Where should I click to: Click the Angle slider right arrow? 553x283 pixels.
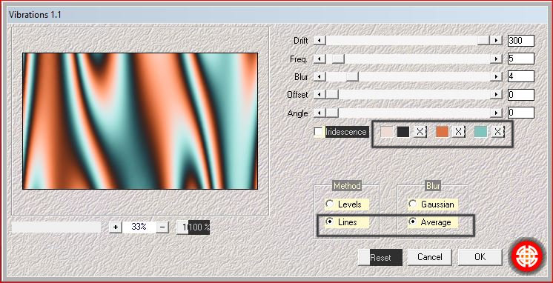(x=496, y=113)
